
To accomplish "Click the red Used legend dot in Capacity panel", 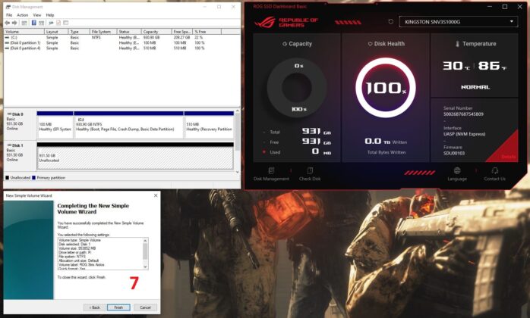I will click(264, 152).
